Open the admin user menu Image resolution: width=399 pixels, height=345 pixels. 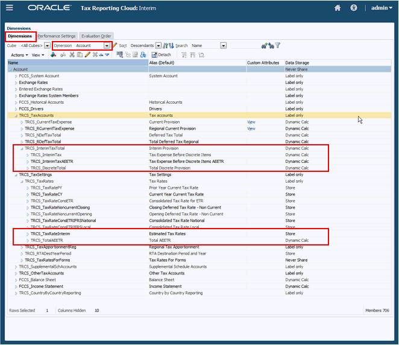pyautogui.click(x=382, y=8)
